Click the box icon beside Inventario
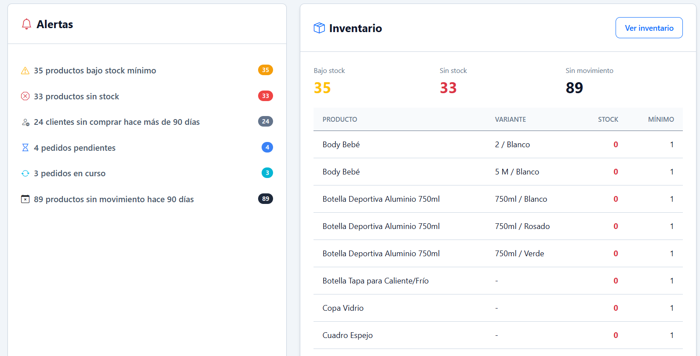Image resolution: width=700 pixels, height=356 pixels. pyautogui.click(x=319, y=28)
